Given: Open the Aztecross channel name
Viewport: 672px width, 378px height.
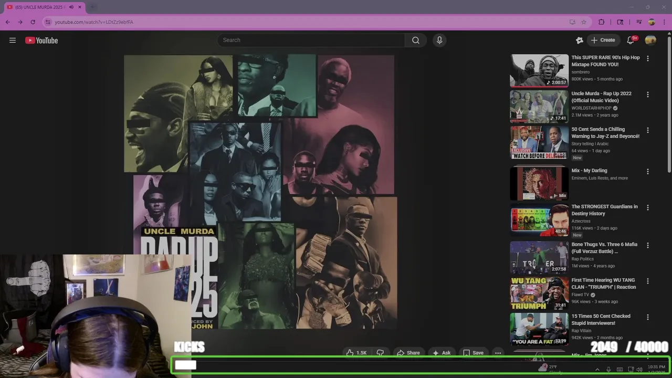Looking at the screenshot, I should point(581,221).
